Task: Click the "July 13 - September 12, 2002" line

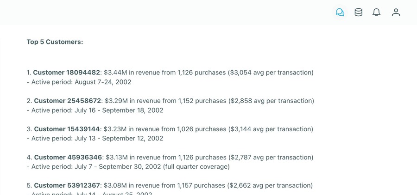Action: pyautogui.click(x=95, y=138)
